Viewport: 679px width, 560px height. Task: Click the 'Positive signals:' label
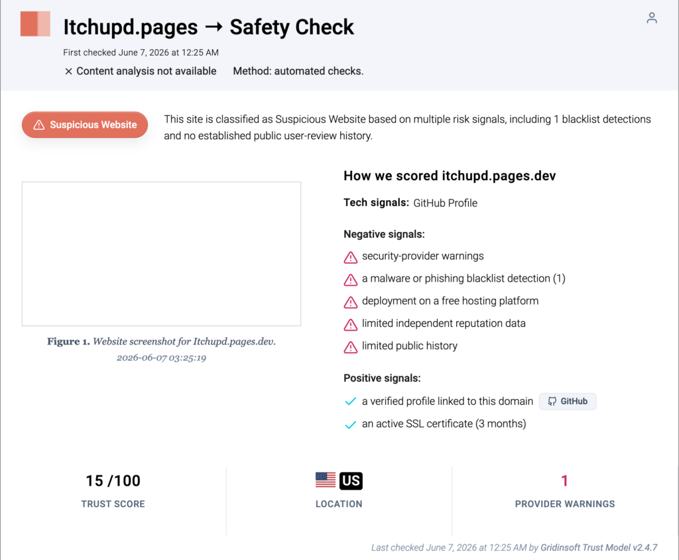pyautogui.click(x=382, y=378)
